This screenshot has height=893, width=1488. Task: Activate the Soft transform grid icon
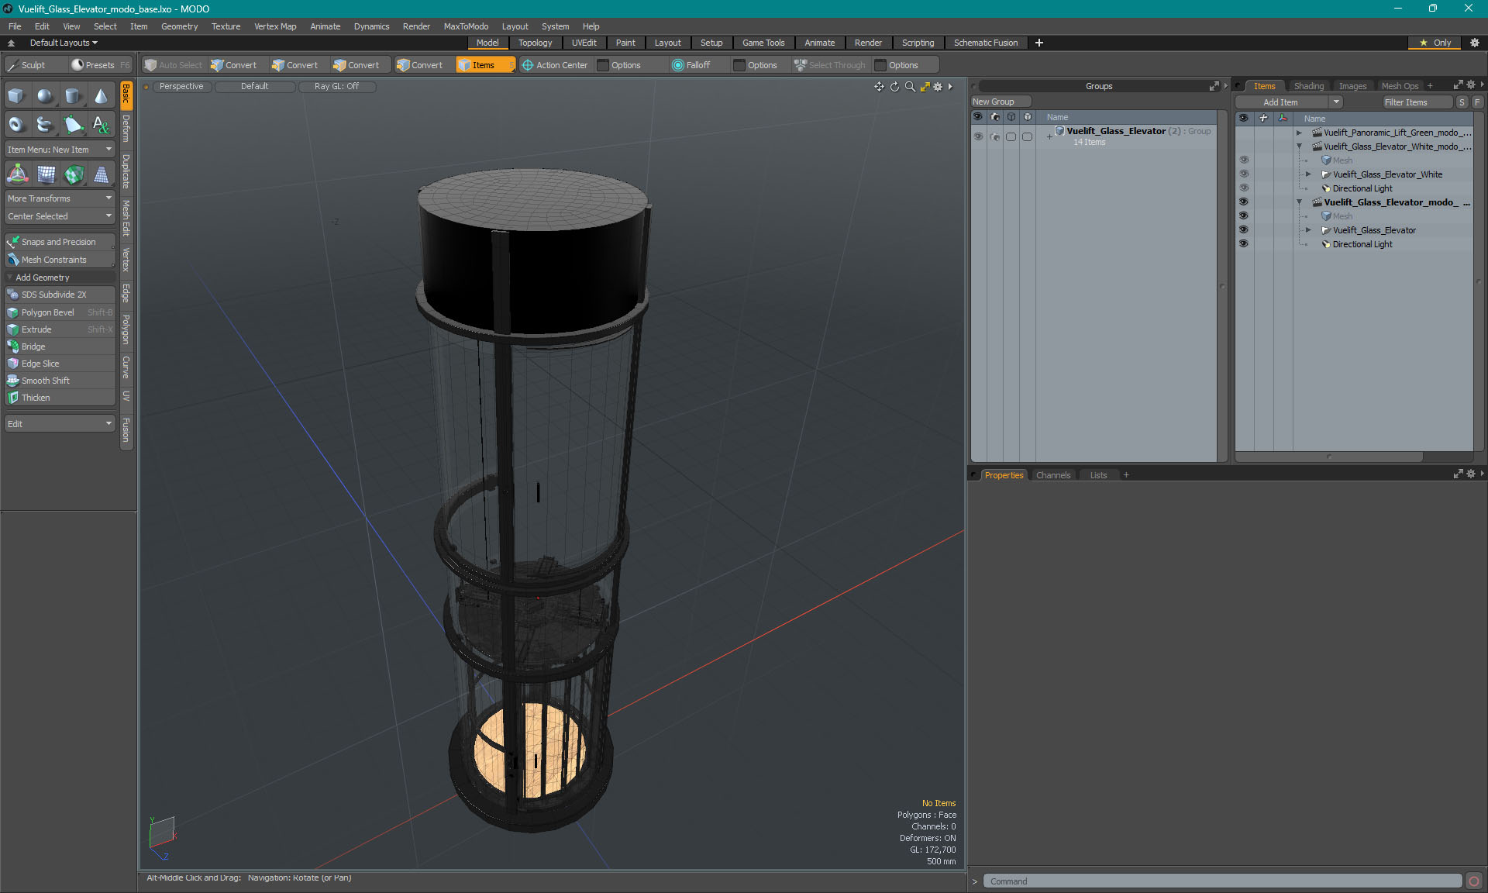point(45,174)
